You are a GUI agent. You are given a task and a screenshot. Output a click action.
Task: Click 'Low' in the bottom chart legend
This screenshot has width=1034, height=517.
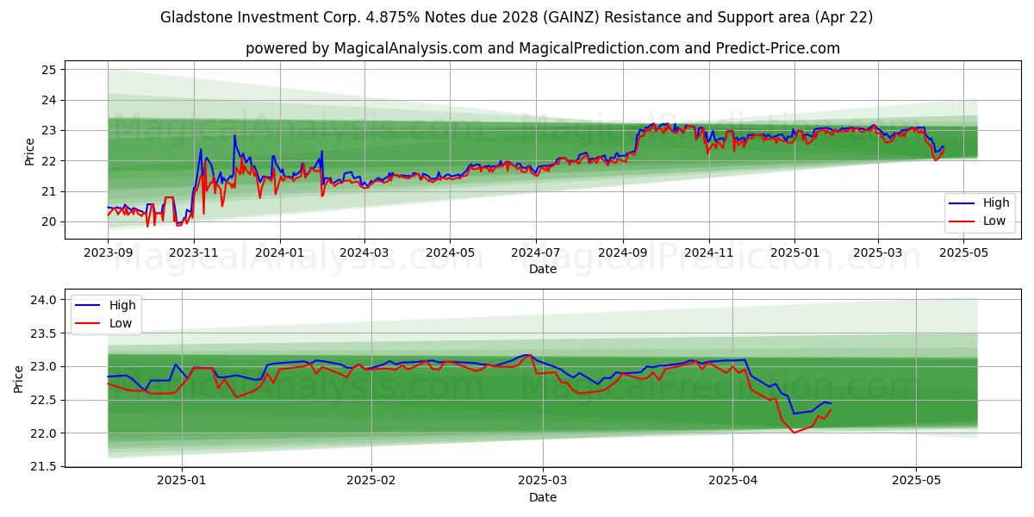click(x=121, y=323)
